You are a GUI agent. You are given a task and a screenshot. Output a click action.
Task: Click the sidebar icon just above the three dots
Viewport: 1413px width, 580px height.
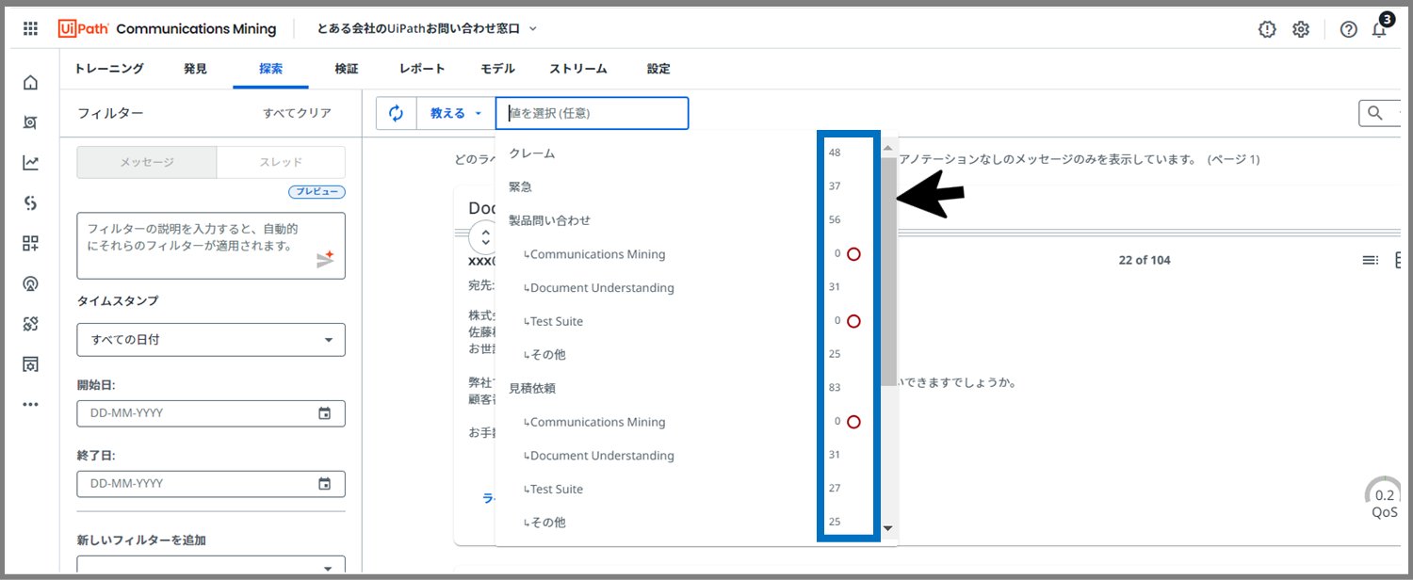pyautogui.click(x=31, y=364)
